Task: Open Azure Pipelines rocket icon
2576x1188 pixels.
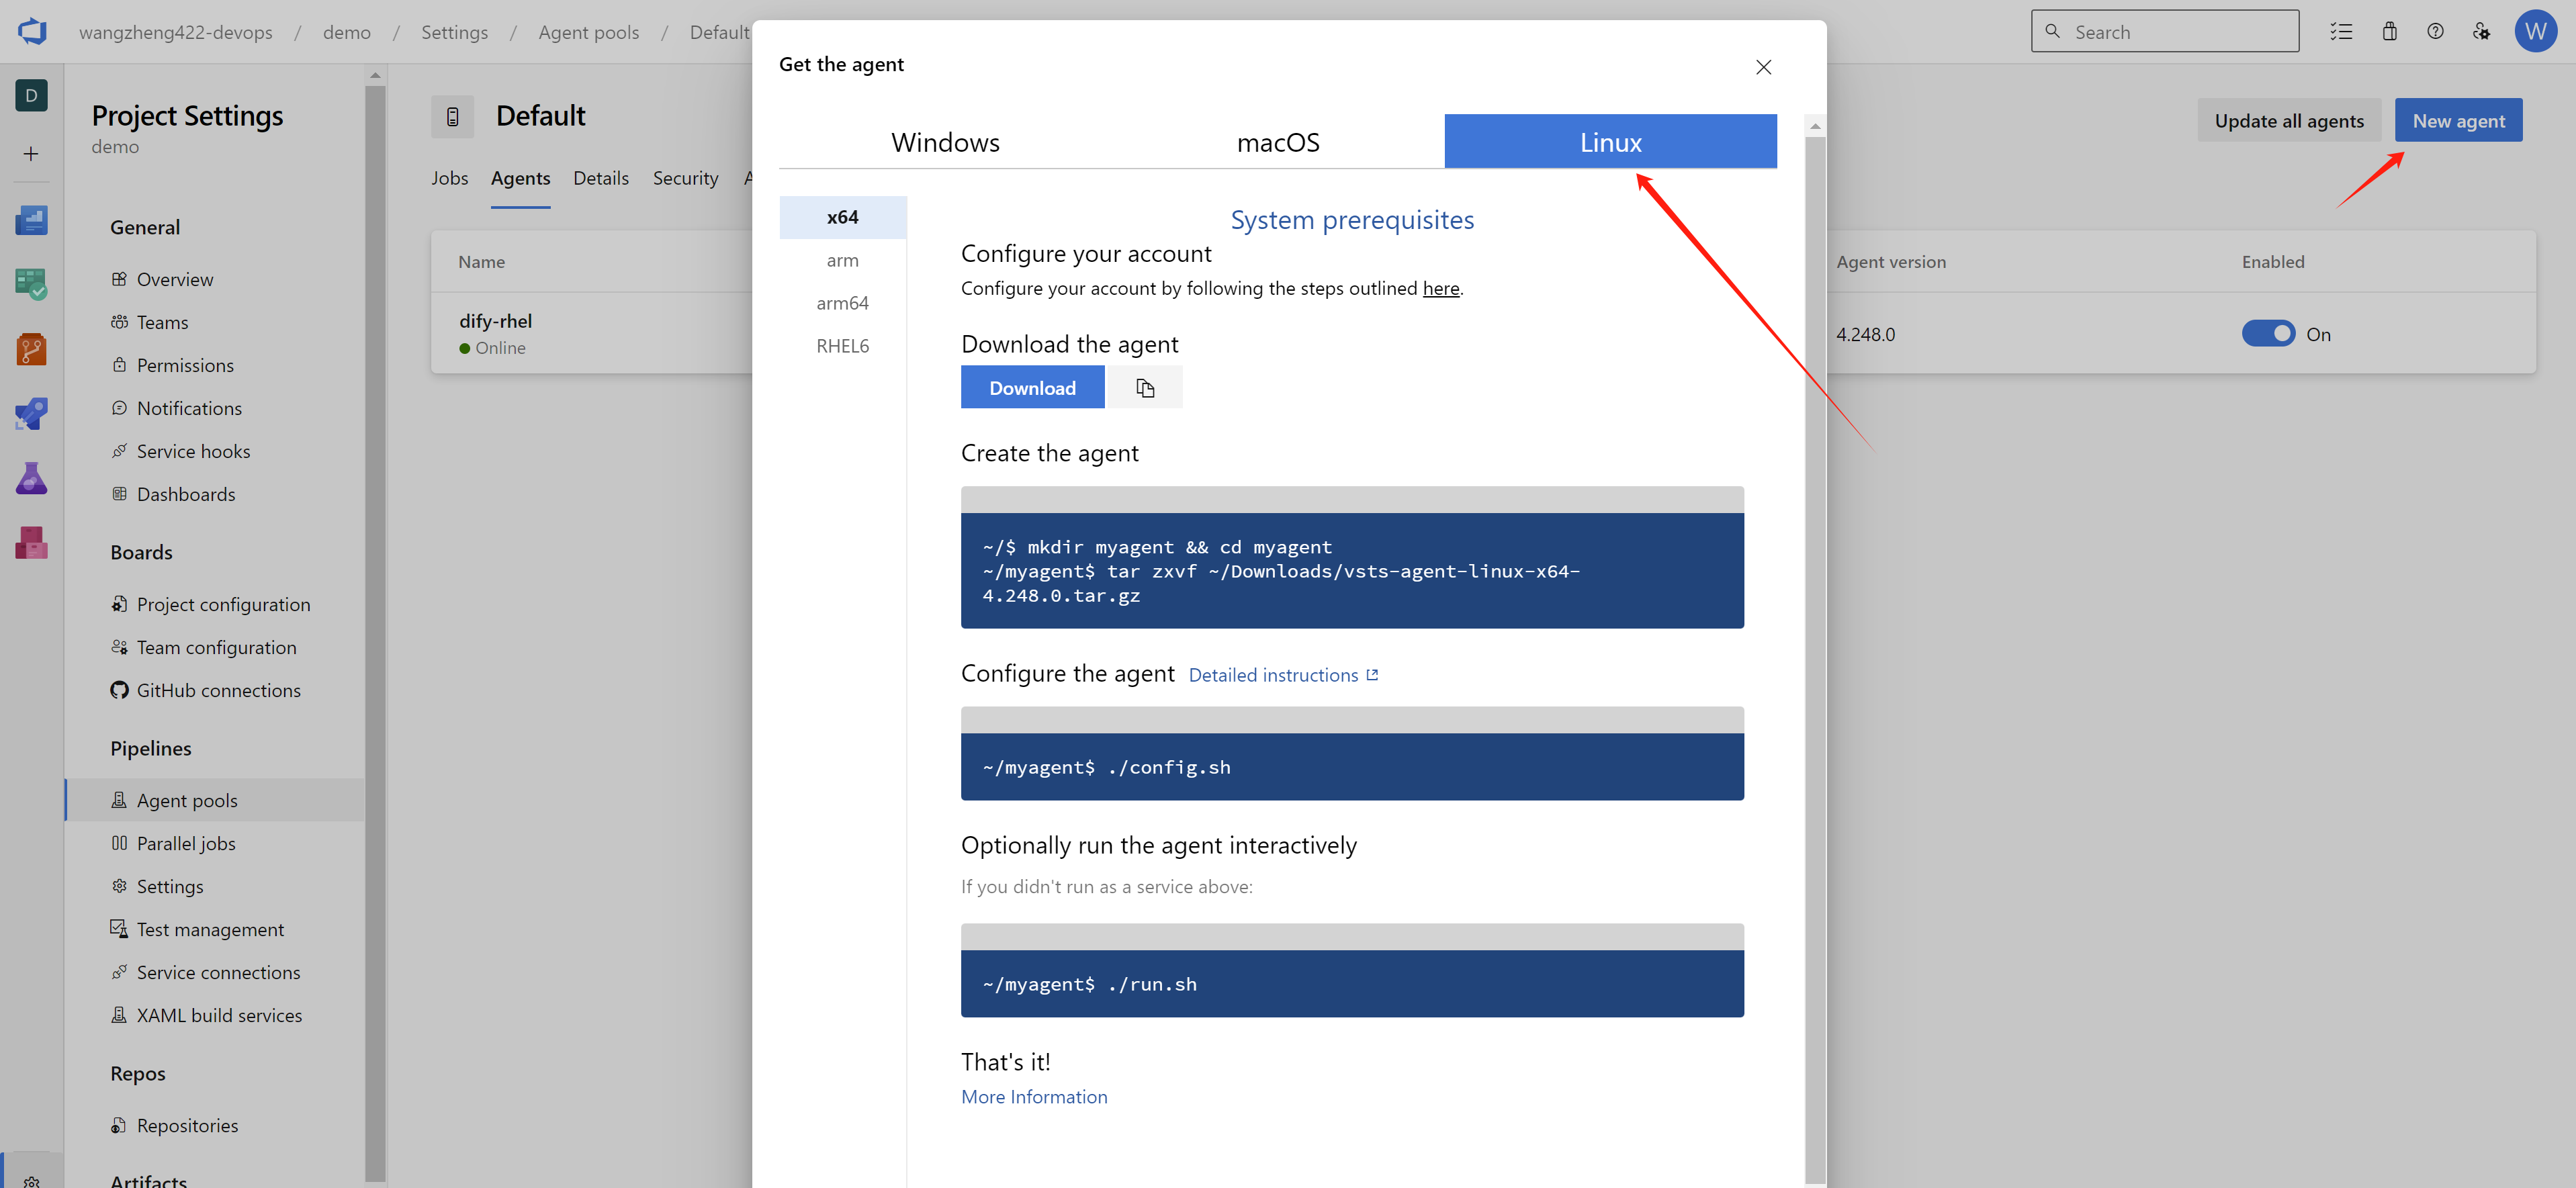Action: [x=31, y=413]
